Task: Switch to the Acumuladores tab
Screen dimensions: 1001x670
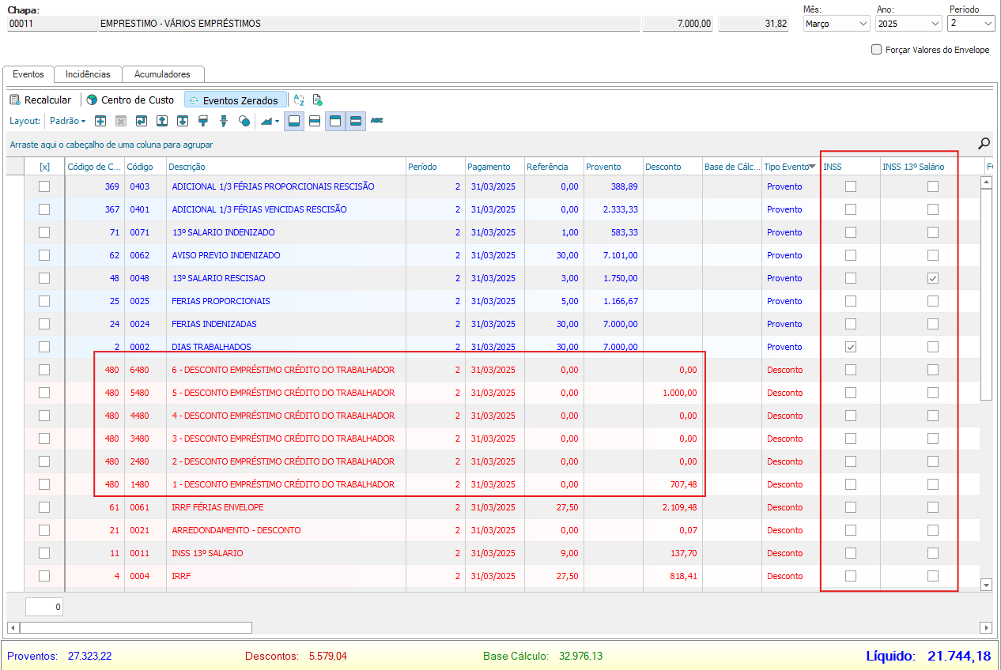Action: pos(162,74)
